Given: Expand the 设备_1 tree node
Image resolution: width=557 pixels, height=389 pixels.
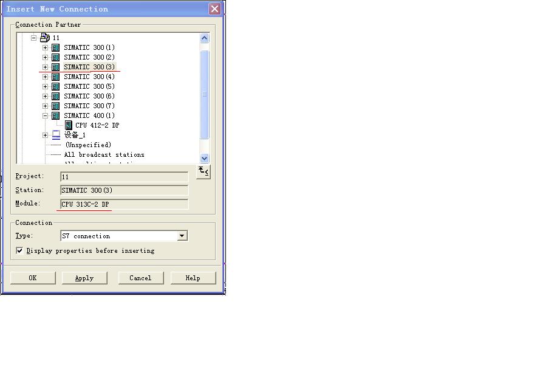Looking at the screenshot, I should tap(45, 135).
